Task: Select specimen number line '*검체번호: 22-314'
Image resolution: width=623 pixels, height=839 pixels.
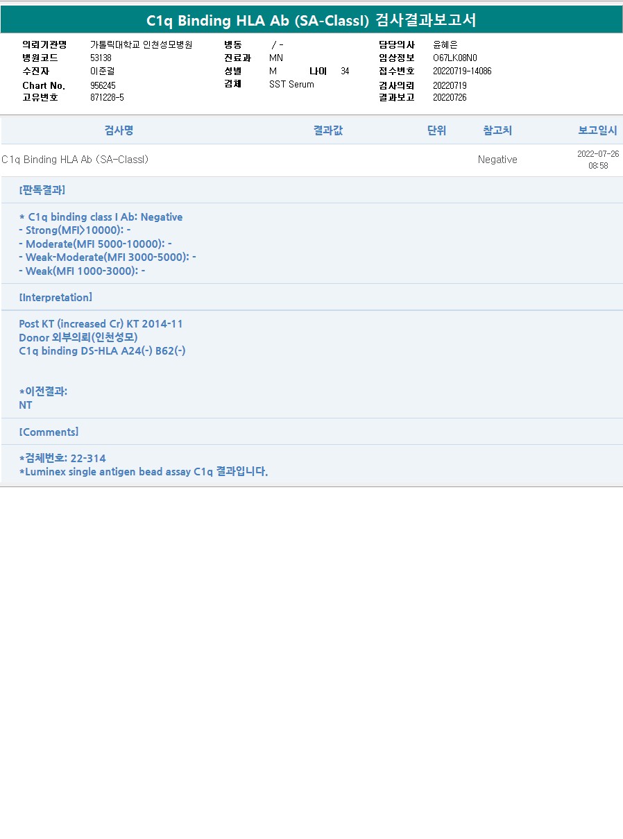Action: tap(62, 458)
